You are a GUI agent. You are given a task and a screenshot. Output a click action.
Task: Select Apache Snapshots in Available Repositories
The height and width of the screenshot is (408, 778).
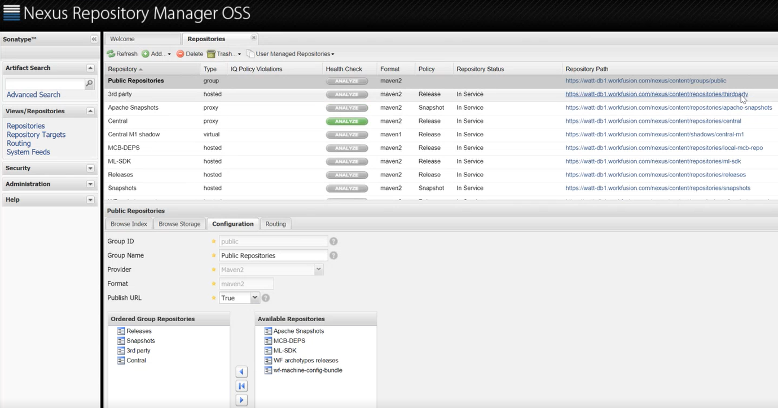298,331
